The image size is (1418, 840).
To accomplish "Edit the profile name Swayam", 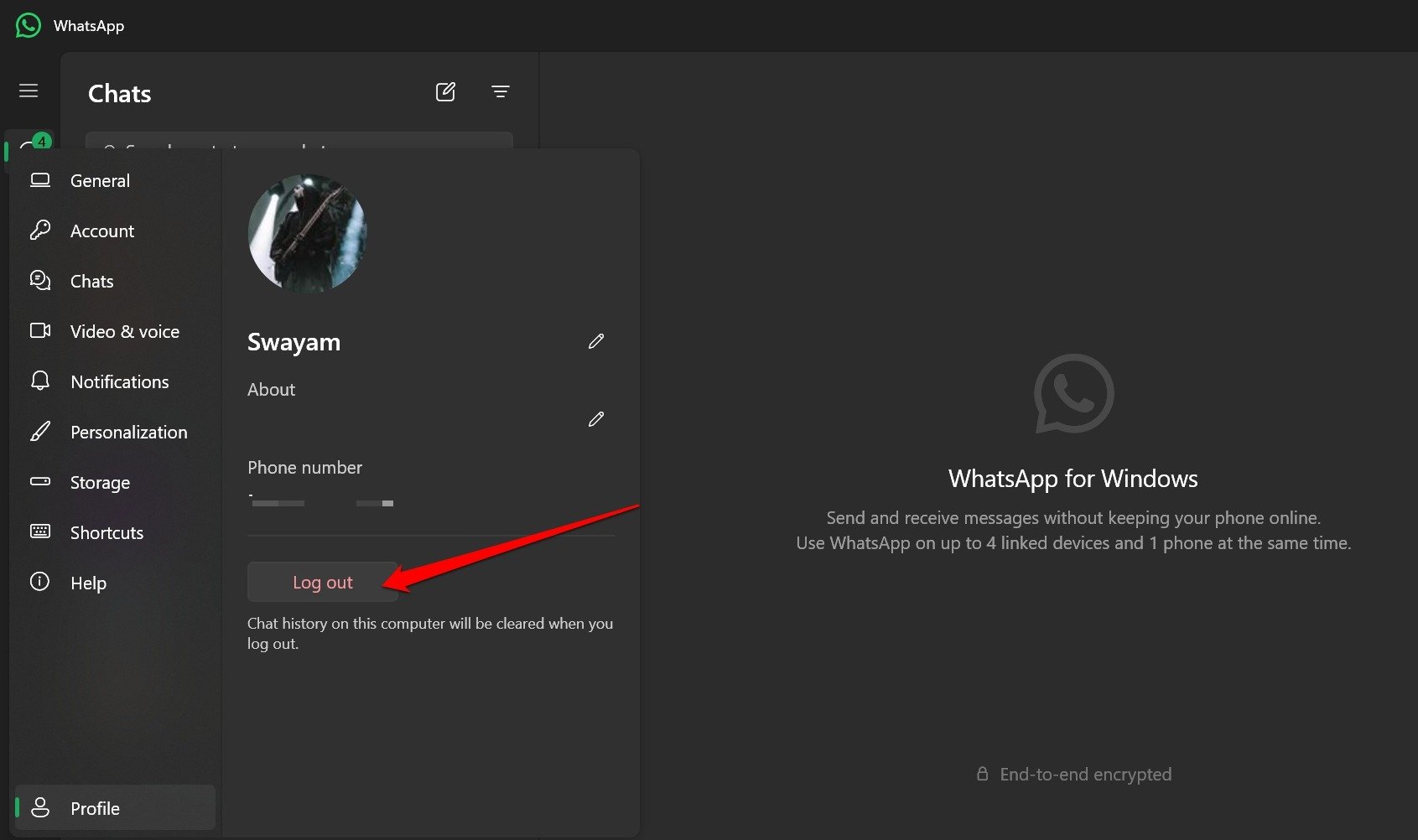I will [595, 340].
